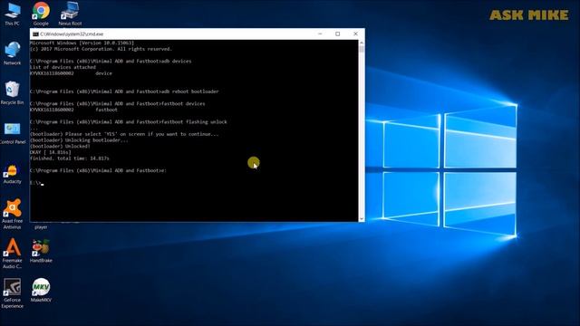The height and width of the screenshot is (326, 580).
Task: Open the Recycle Bin
Action: [12, 92]
